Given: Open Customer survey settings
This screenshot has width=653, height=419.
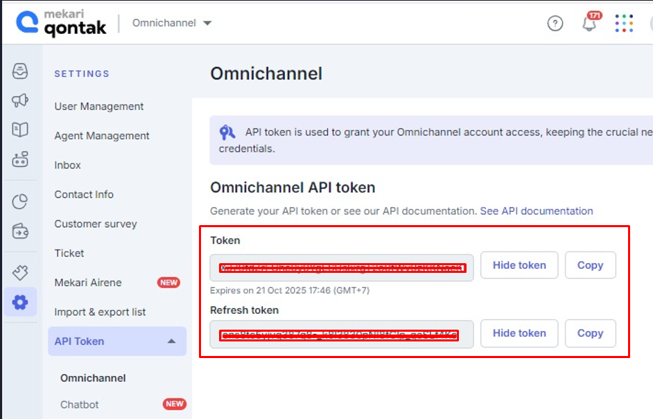Looking at the screenshot, I should click(96, 224).
